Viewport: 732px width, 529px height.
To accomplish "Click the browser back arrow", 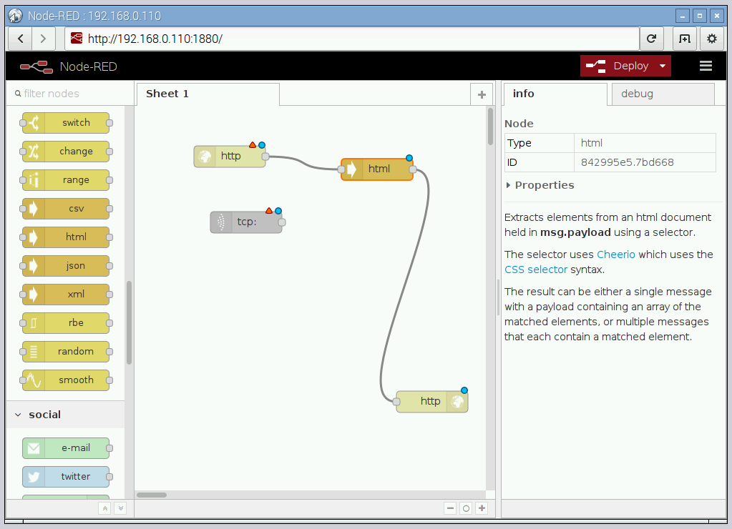I will pos(21,39).
